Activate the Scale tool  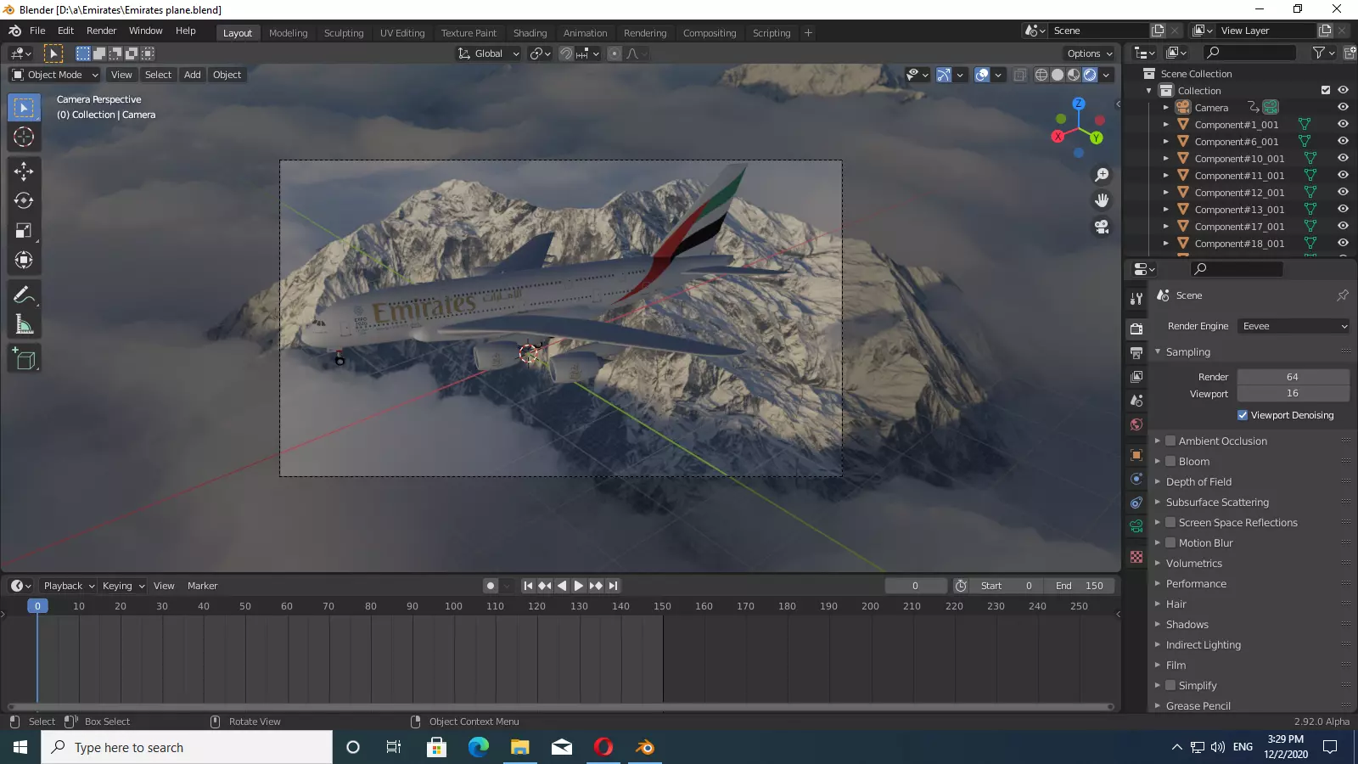click(24, 231)
